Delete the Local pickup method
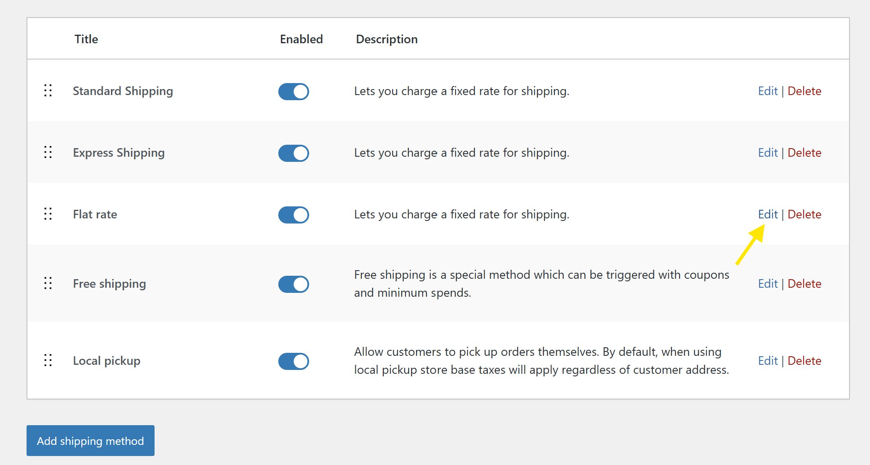Viewport: 870px width, 465px height. coord(804,361)
